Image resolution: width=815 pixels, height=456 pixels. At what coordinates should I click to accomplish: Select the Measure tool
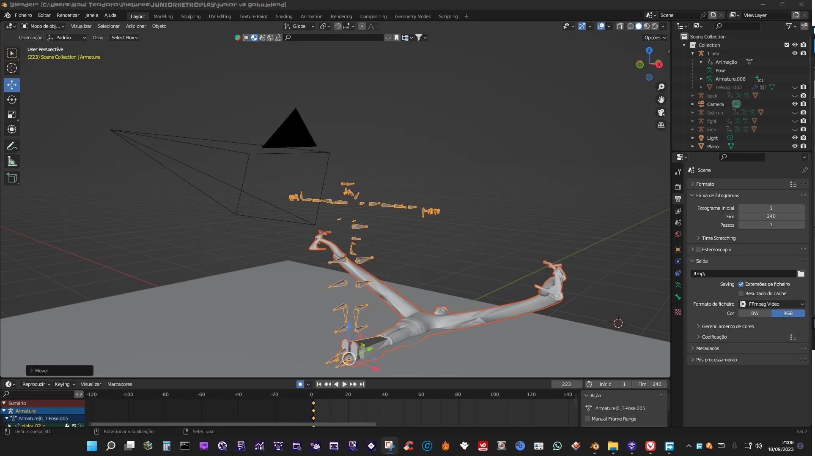pos(12,161)
